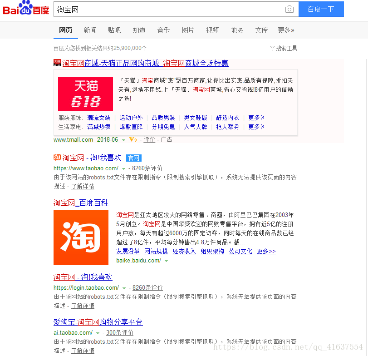
Task: Open the 搜索工具 filter icon
Action: [272, 48]
